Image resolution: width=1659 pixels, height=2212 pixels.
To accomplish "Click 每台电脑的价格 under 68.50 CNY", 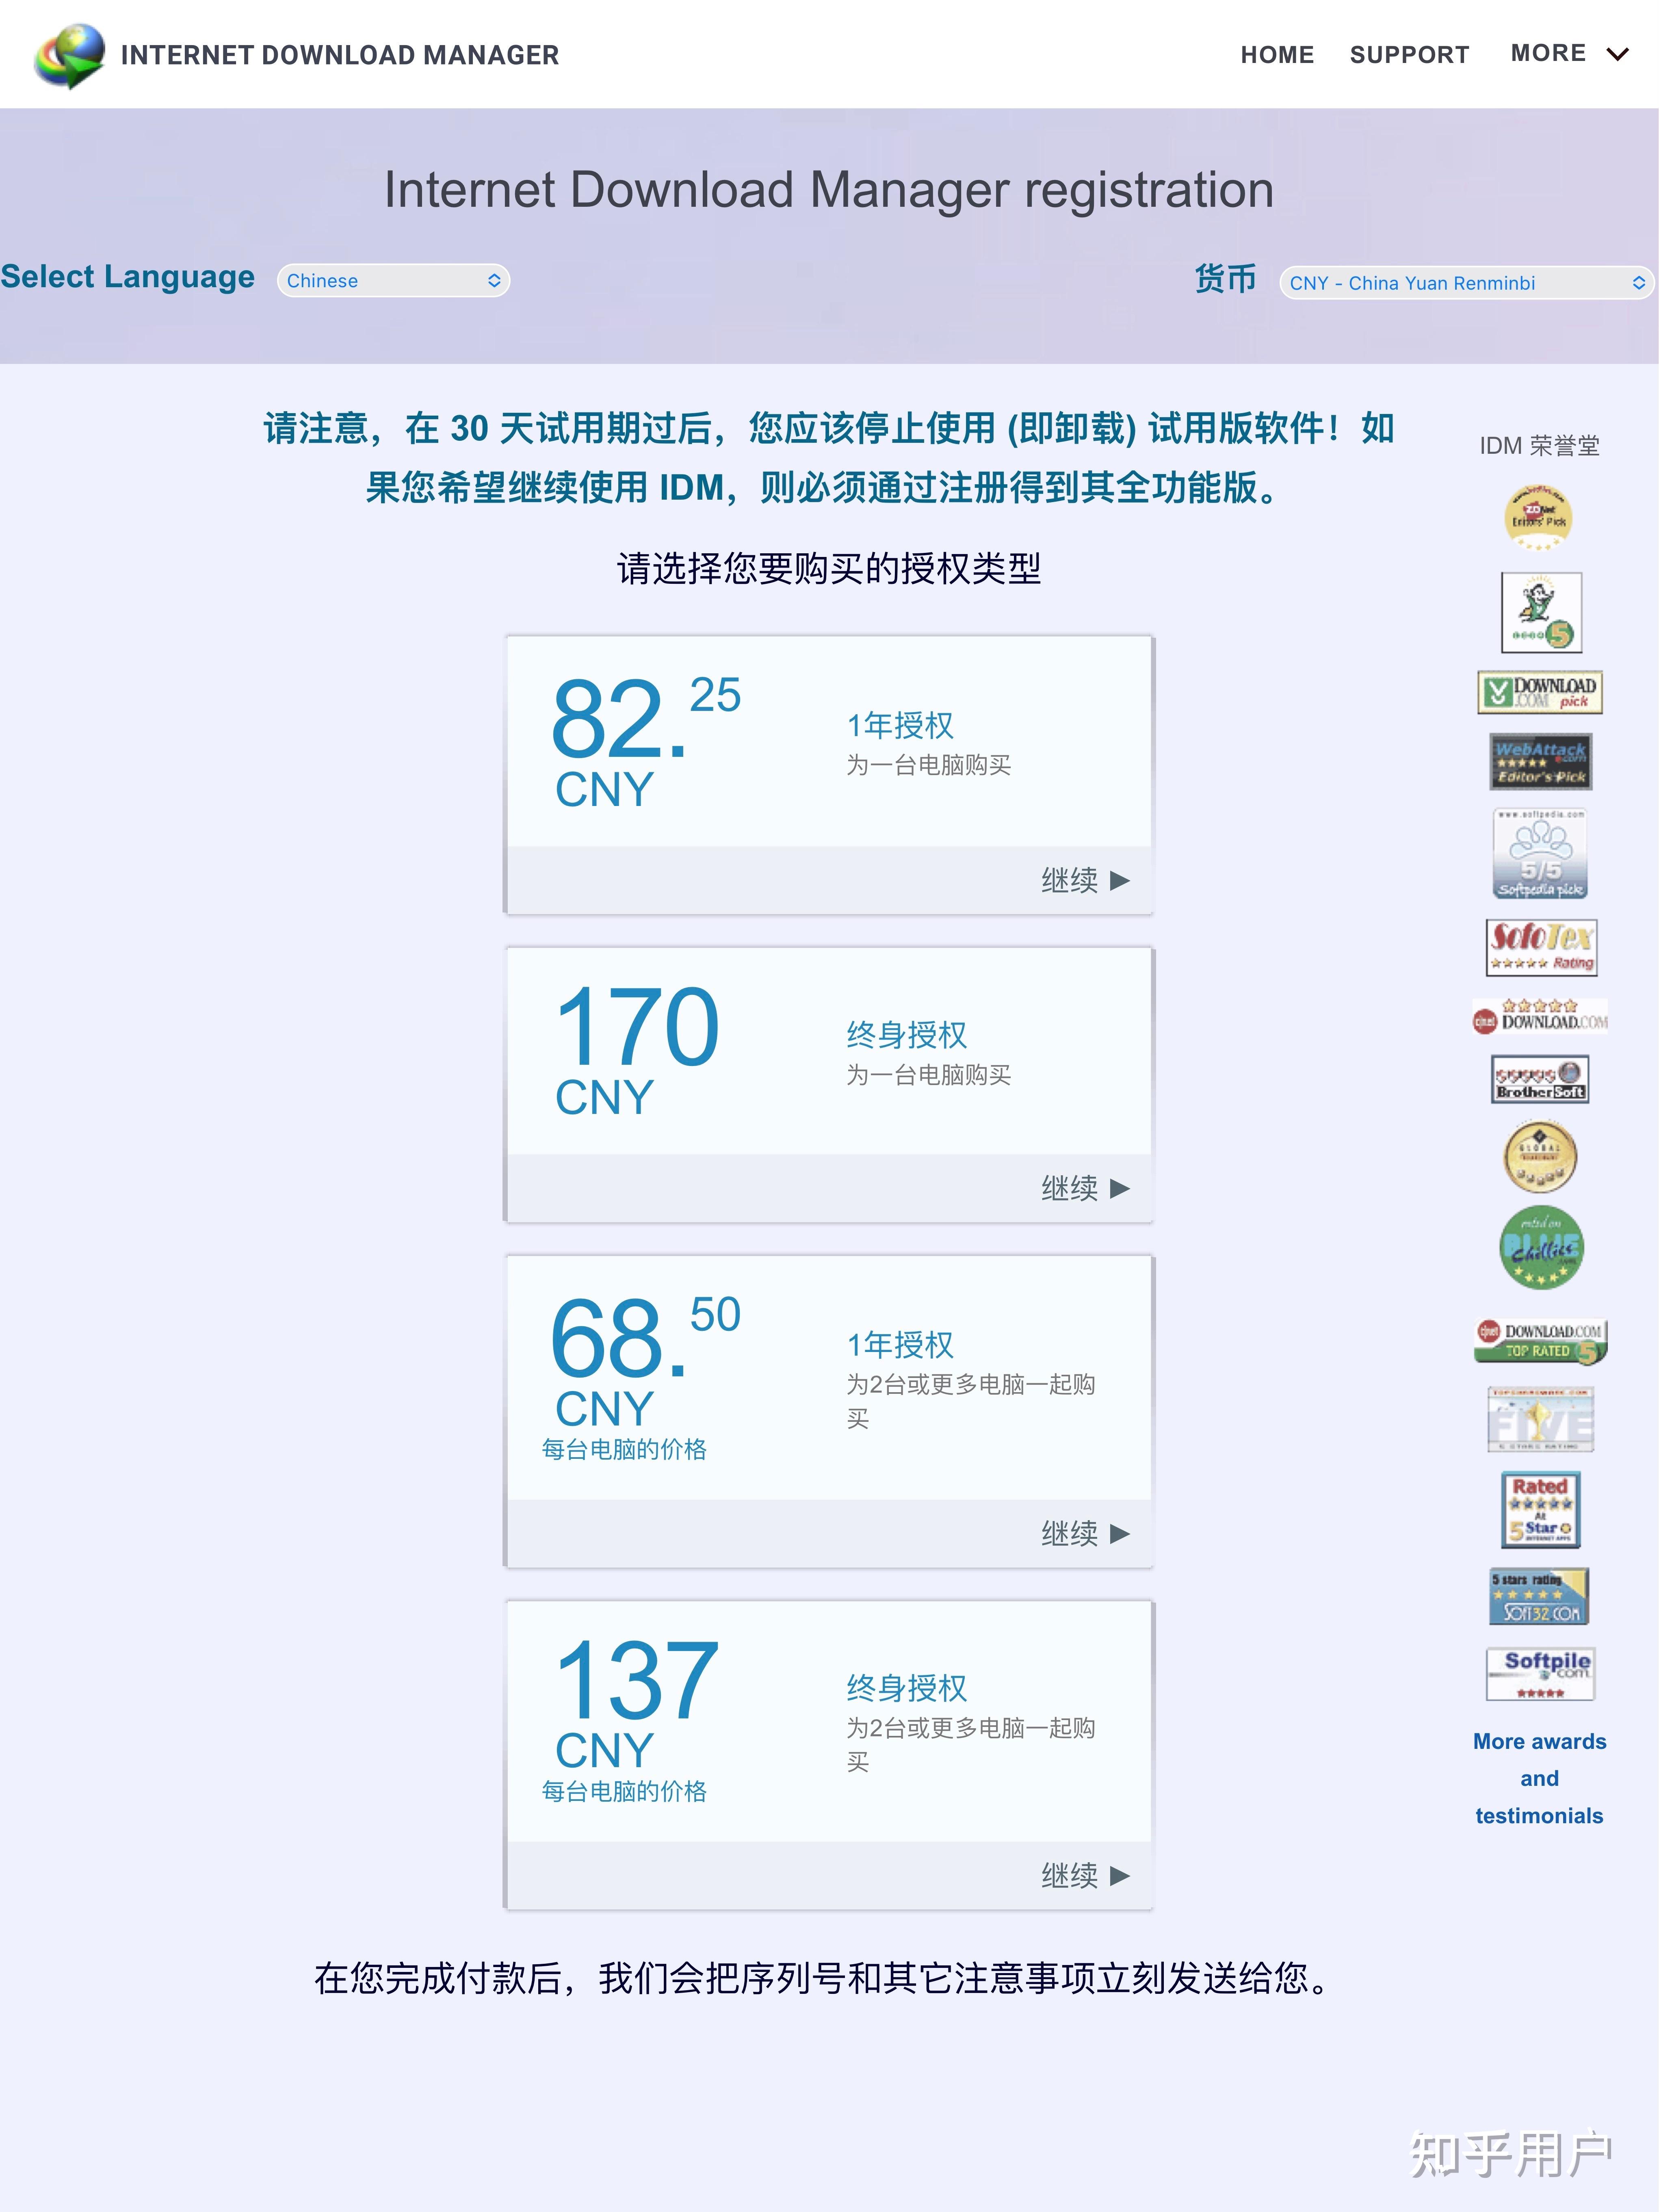I will tap(624, 1449).
